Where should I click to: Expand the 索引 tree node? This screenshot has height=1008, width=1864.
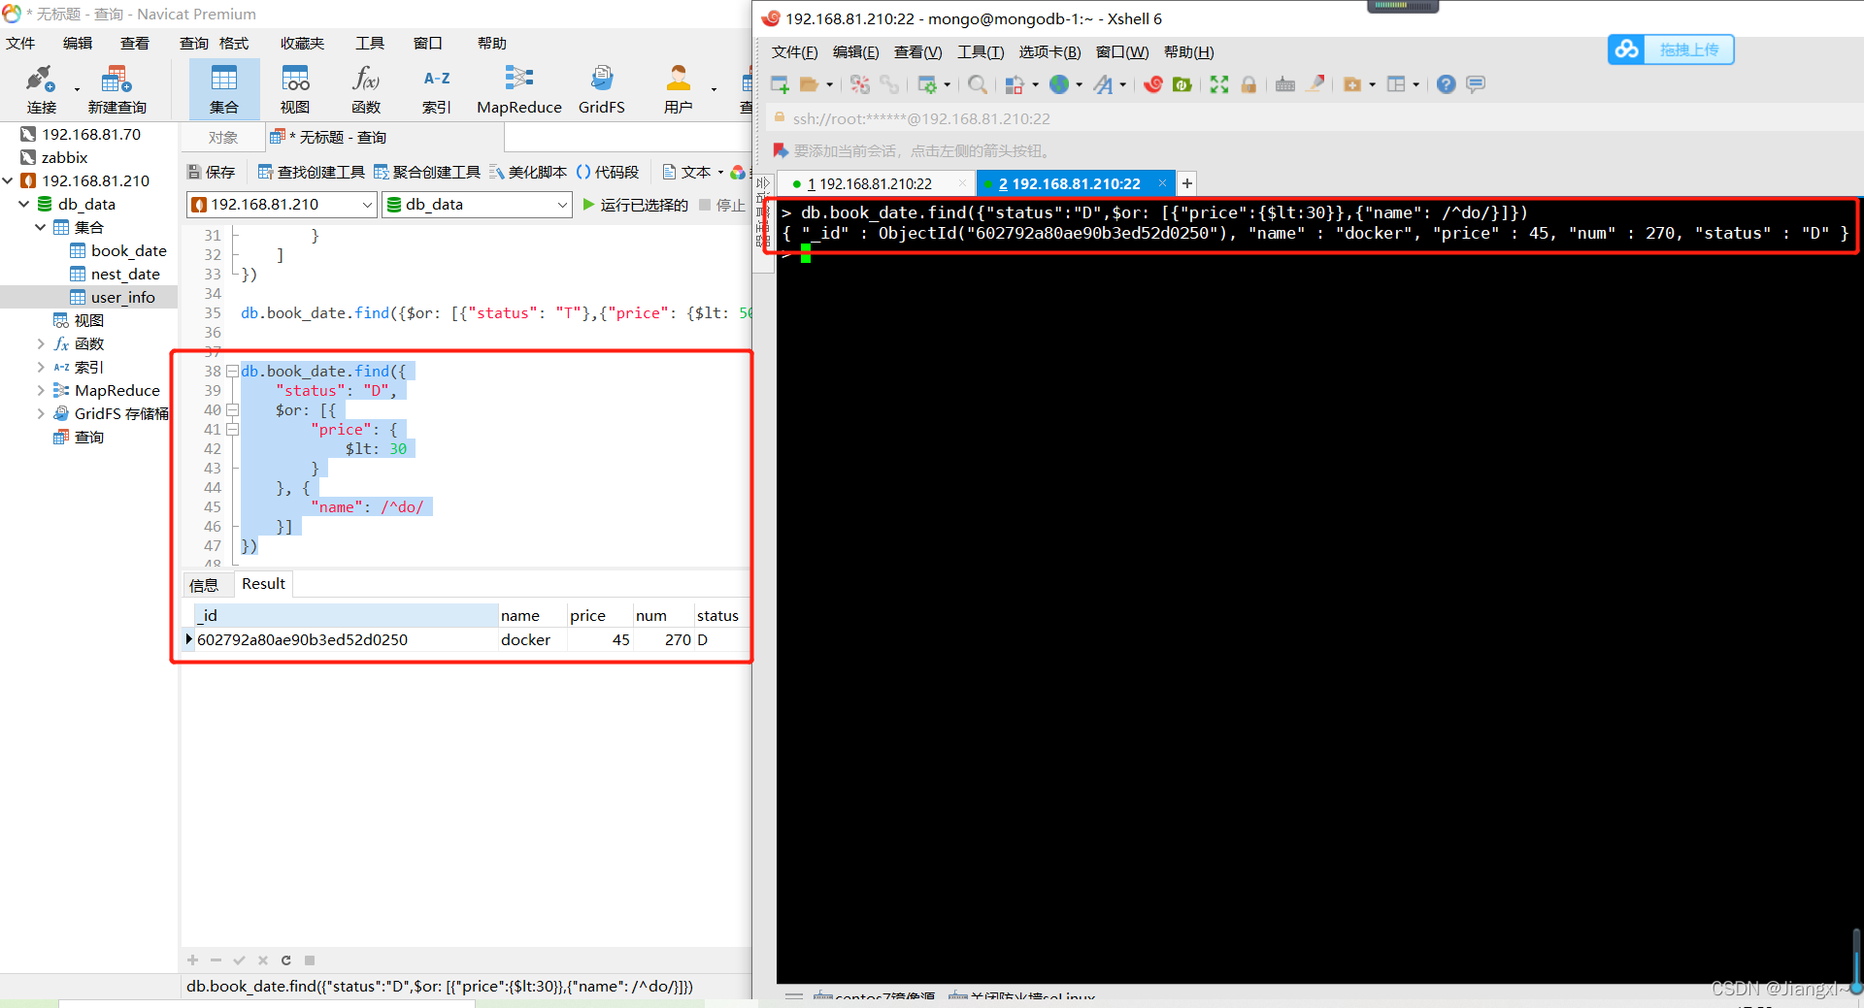pos(41,367)
